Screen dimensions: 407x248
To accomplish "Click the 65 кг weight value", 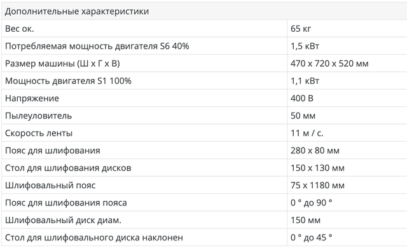I will click(x=301, y=29).
